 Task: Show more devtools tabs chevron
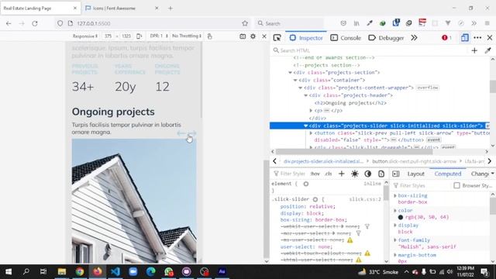414,38
